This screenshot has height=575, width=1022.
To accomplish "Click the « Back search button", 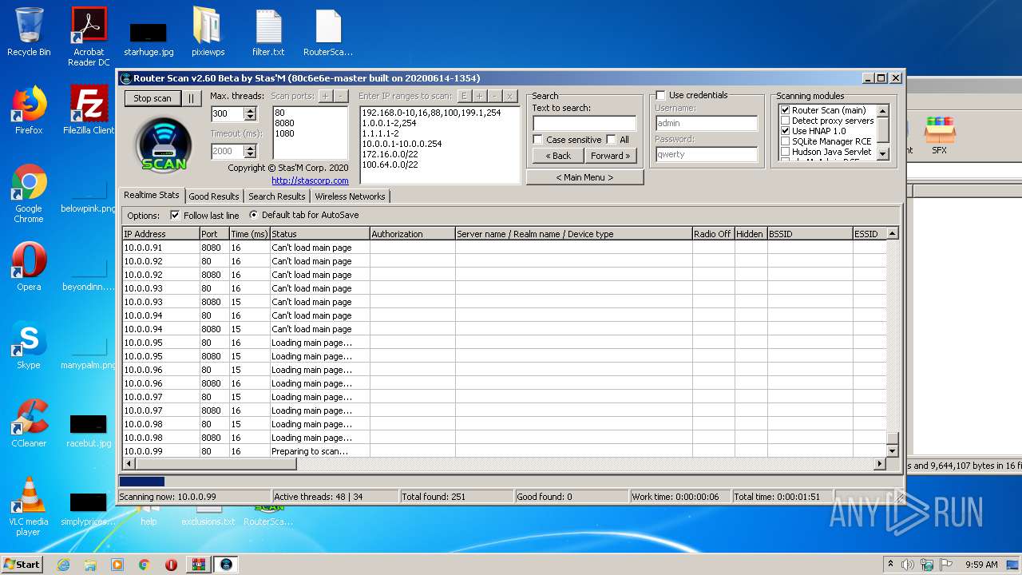I will pyautogui.click(x=558, y=156).
